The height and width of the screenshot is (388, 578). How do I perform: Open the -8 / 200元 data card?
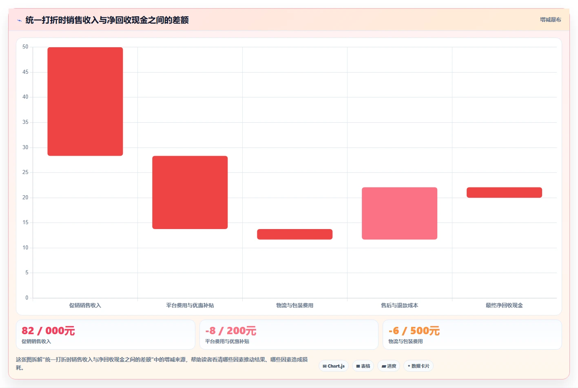click(x=289, y=335)
